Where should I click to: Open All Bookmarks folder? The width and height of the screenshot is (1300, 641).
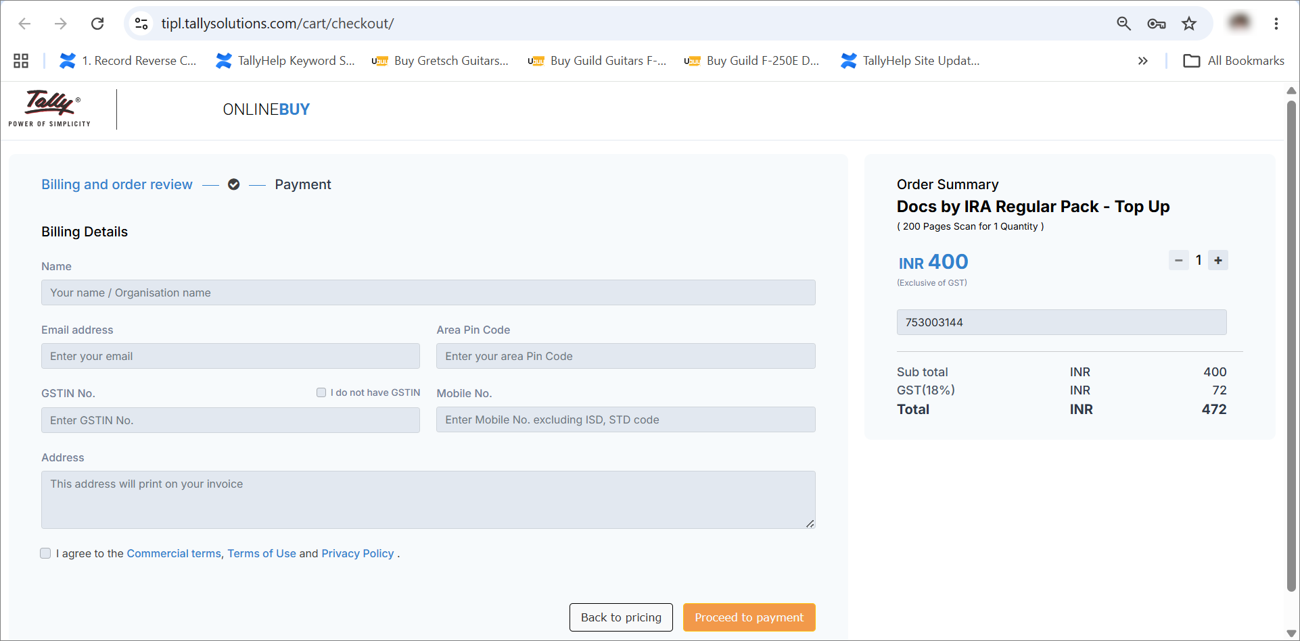1234,61
